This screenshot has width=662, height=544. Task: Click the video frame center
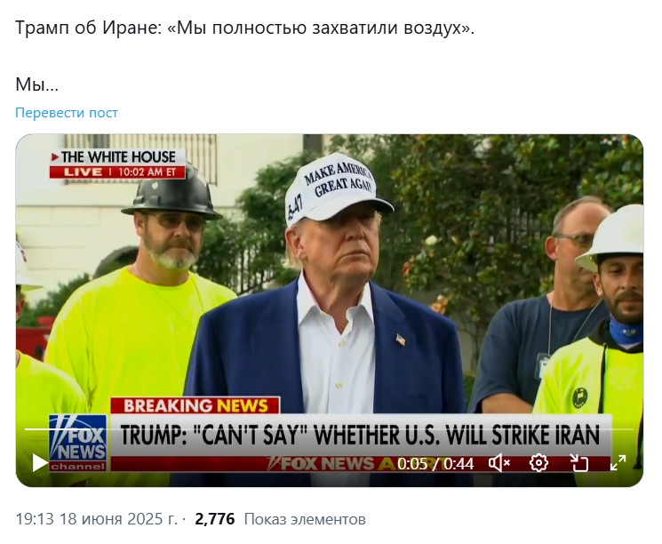[330, 310]
